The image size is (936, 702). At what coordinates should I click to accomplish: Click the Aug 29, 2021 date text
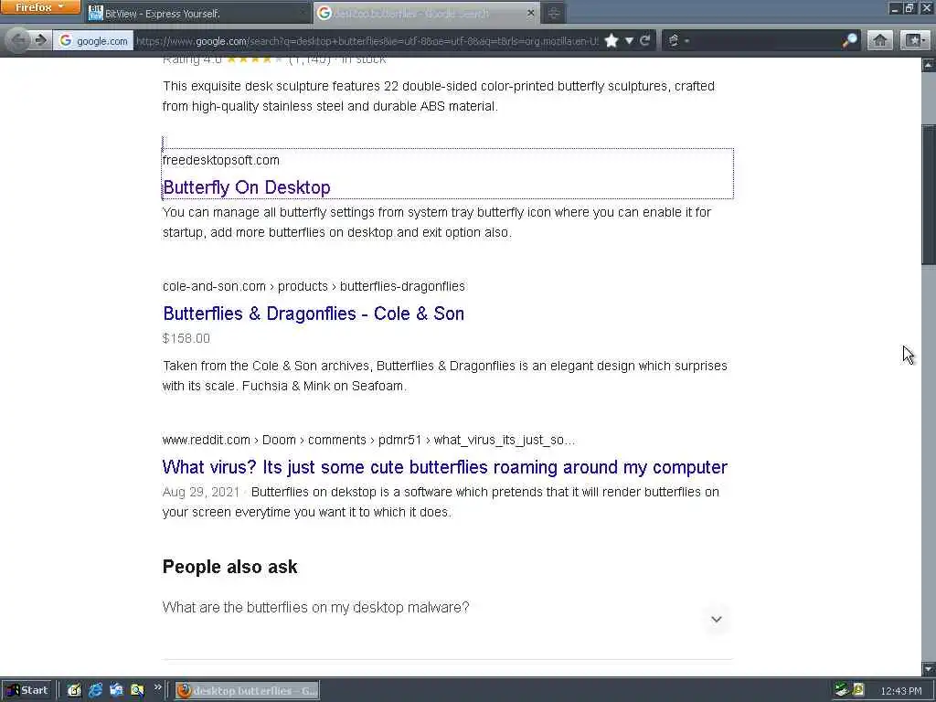click(x=200, y=492)
